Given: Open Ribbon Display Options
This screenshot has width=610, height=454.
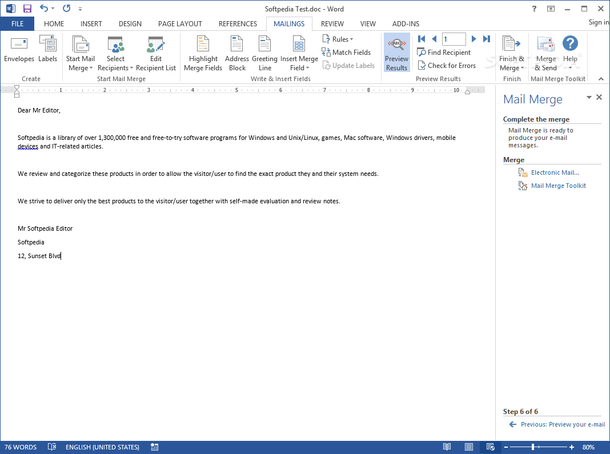Looking at the screenshot, I should coord(551,9).
